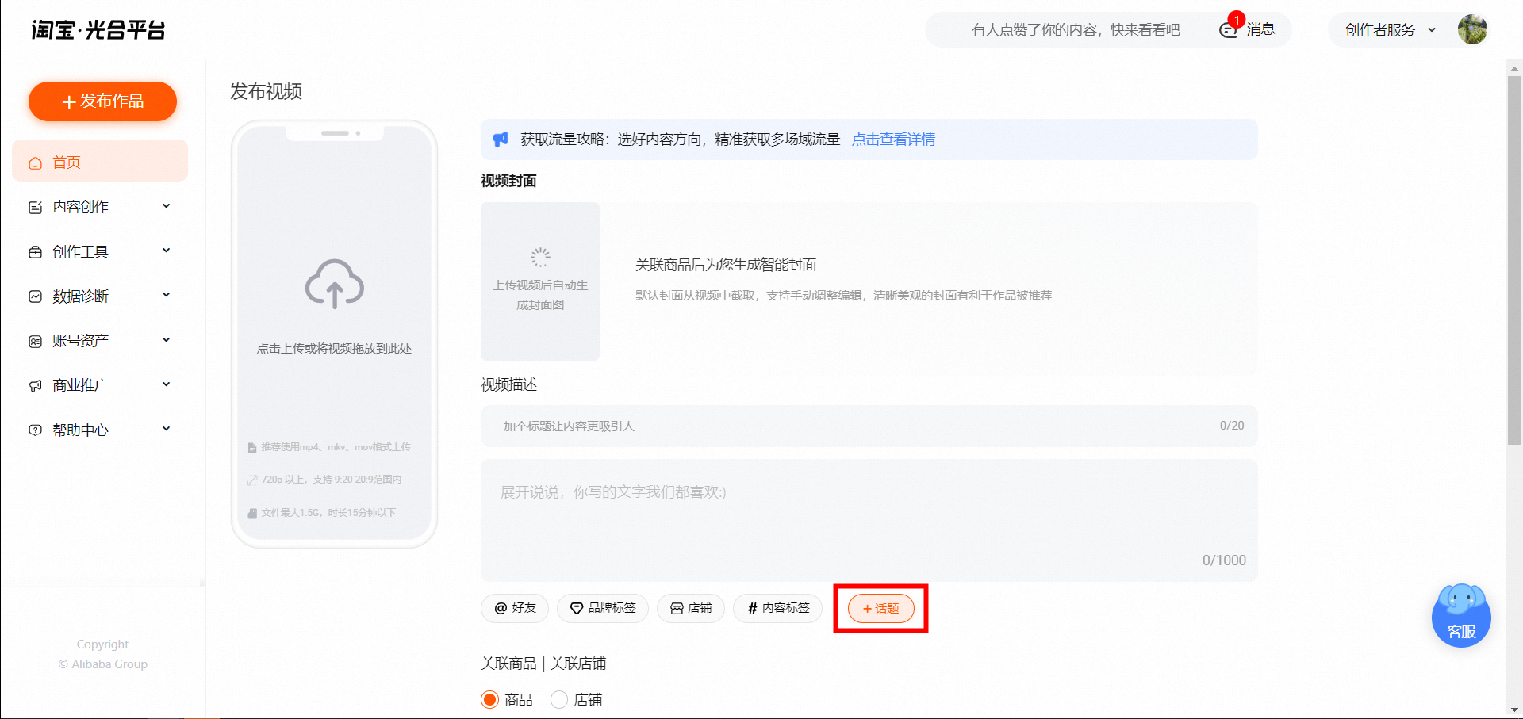Open the user avatar in top right
Image resolution: width=1523 pixels, height=719 pixels.
pyautogui.click(x=1472, y=29)
